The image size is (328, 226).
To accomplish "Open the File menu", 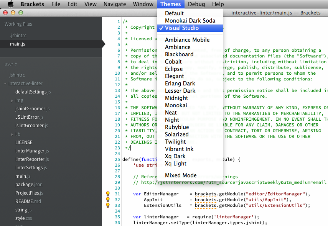I will pos(56,4).
